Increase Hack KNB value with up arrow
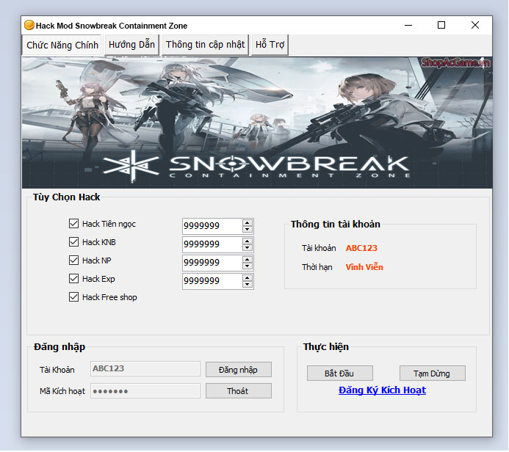Viewport: 509px width, 452px height. pyautogui.click(x=248, y=241)
